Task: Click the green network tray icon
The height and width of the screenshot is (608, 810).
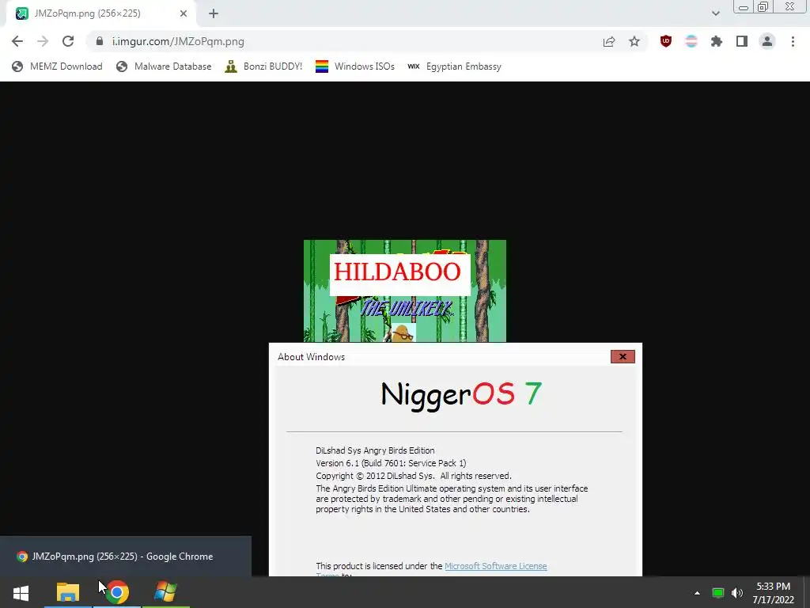Action: pyautogui.click(x=718, y=593)
